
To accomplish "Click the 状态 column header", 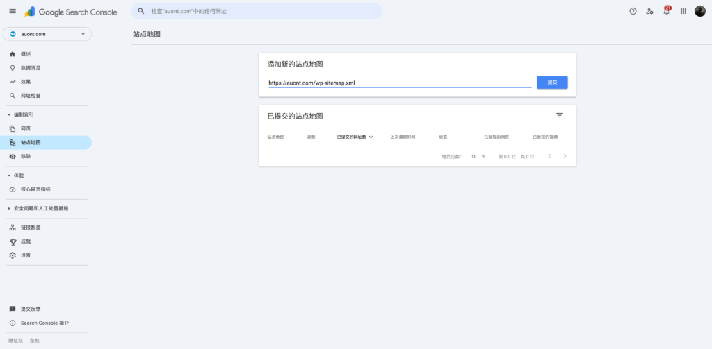I will [x=443, y=137].
